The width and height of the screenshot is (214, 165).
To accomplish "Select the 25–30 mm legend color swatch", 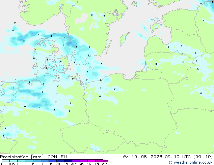I will pos(68,161).
